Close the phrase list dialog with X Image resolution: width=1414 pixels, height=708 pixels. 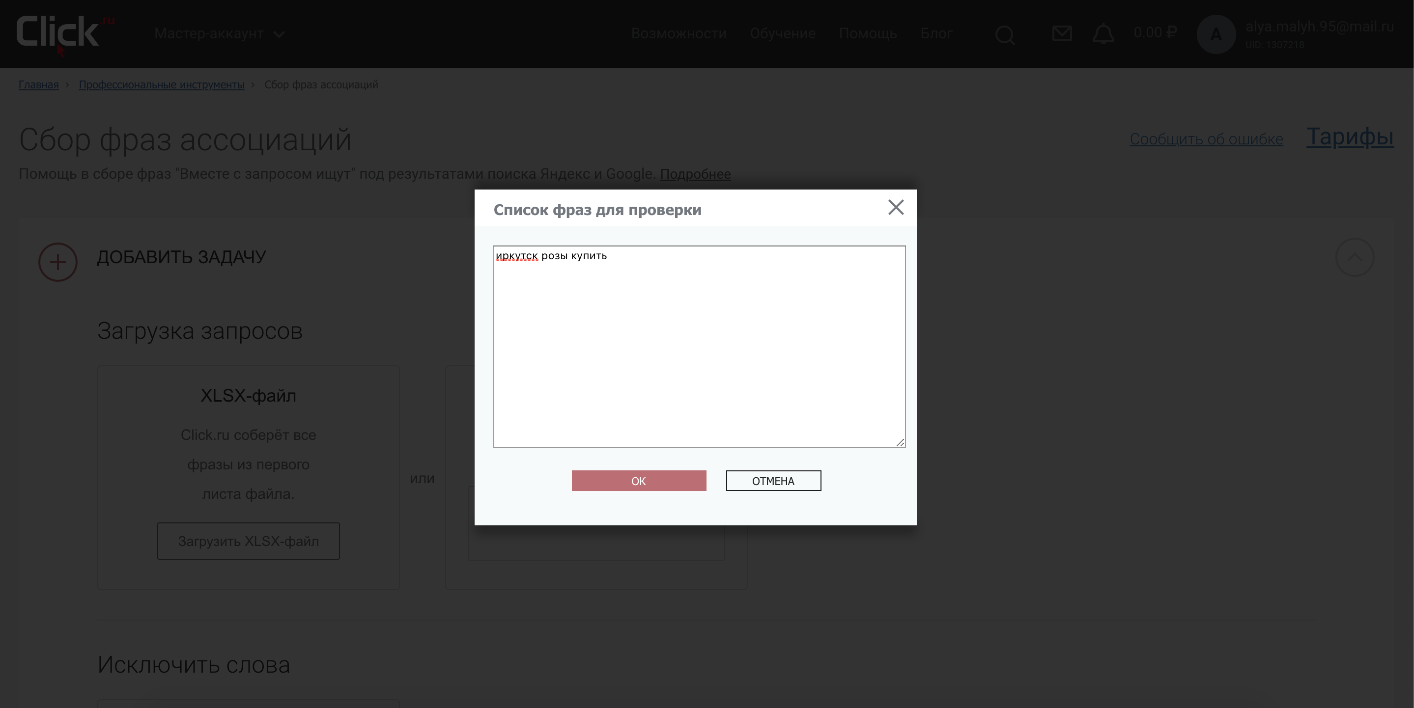pyautogui.click(x=896, y=207)
